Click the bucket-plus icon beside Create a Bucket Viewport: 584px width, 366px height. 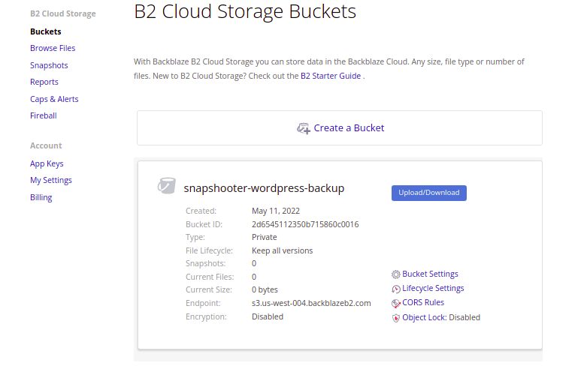(x=303, y=128)
